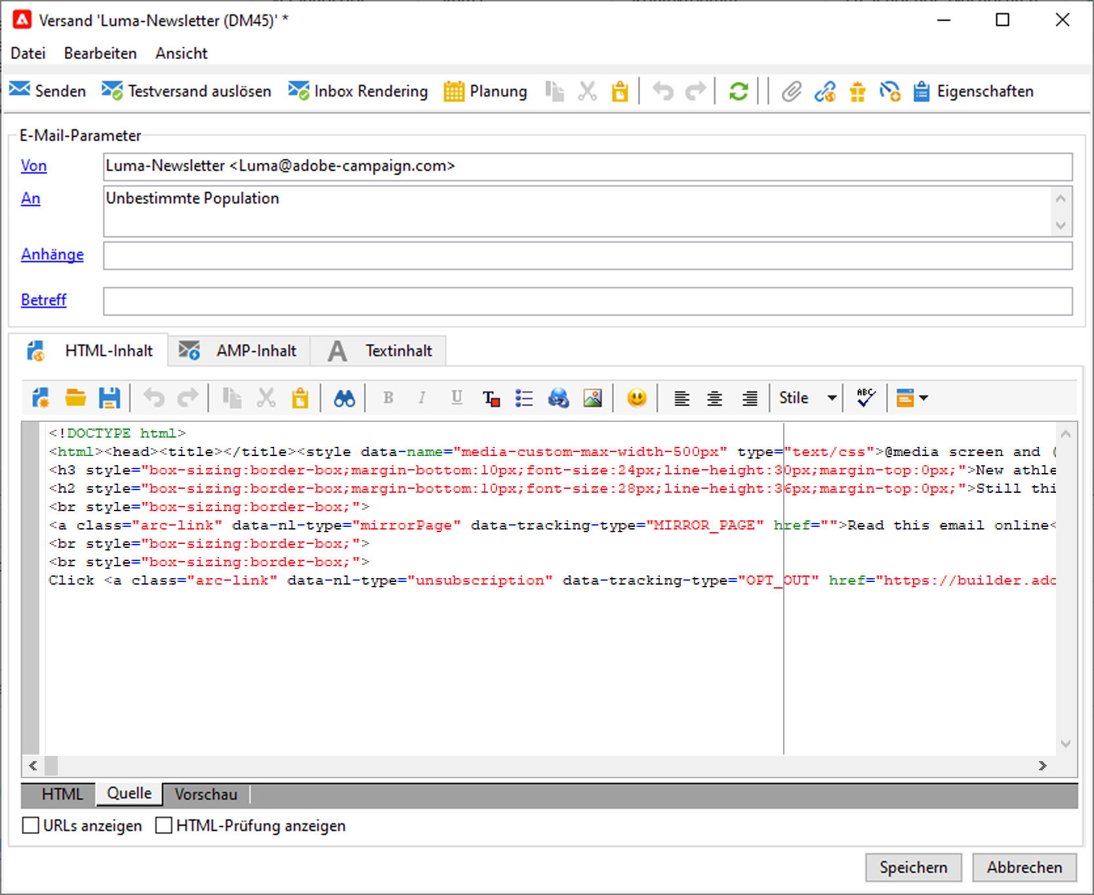Image resolution: width=1094 pixels, height=895 pixels.
Task: Click the Betreff subject input field
Action: (x=587, y=301)
